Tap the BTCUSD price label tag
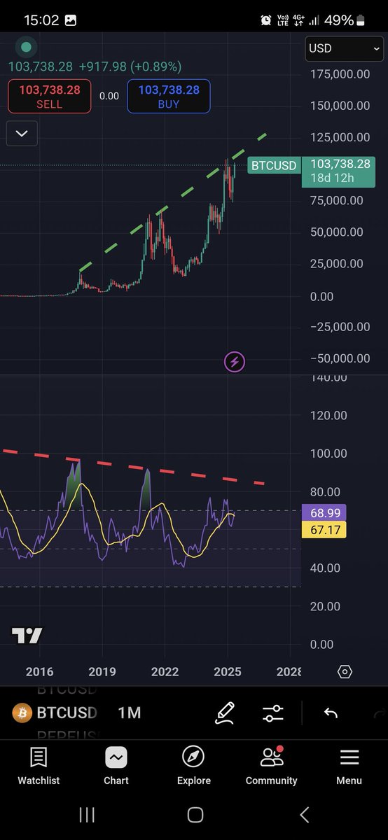The image size is (388, 840). (x=274, y=166)
